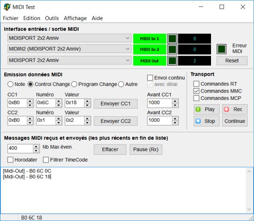Click the Envoyer CC1 button
This screenshot has height=221, width=254.
[115, 103]
